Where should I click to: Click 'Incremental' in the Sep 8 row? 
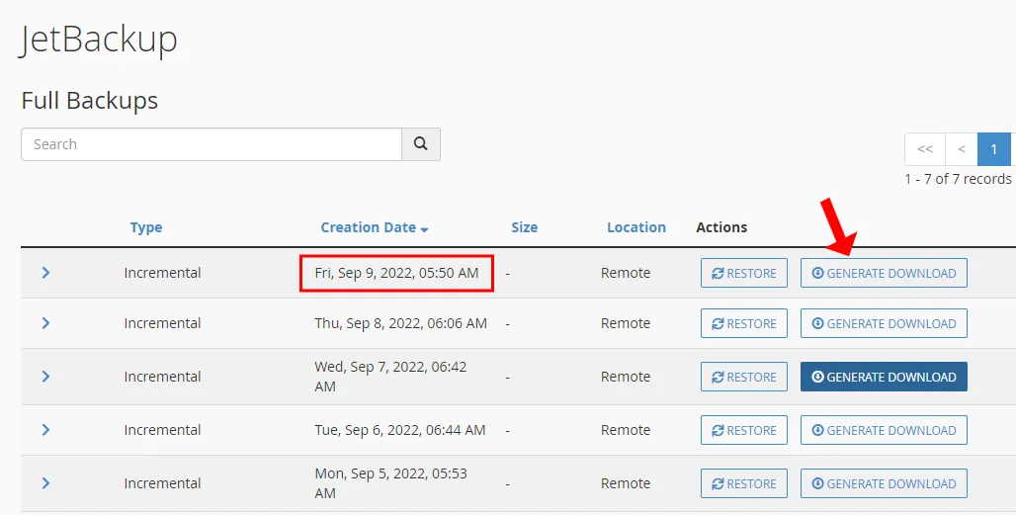[163, 323]
